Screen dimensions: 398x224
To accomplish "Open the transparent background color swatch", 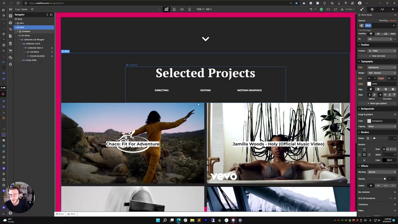I will 369,121.
